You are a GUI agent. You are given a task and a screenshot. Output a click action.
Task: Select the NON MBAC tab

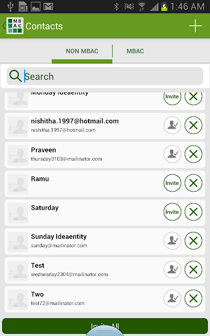click(x=82, y=51)
